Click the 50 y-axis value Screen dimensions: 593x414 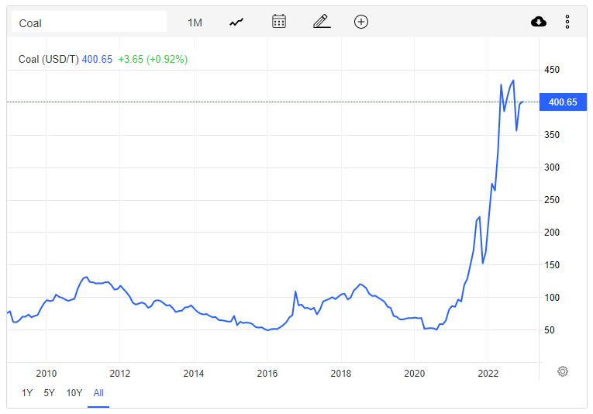549,330
